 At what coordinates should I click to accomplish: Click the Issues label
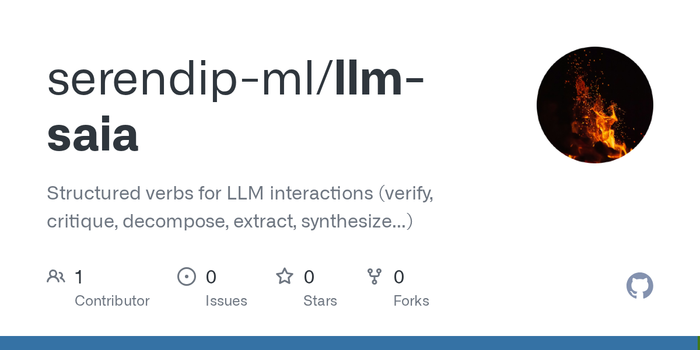[x=226, y=301]
